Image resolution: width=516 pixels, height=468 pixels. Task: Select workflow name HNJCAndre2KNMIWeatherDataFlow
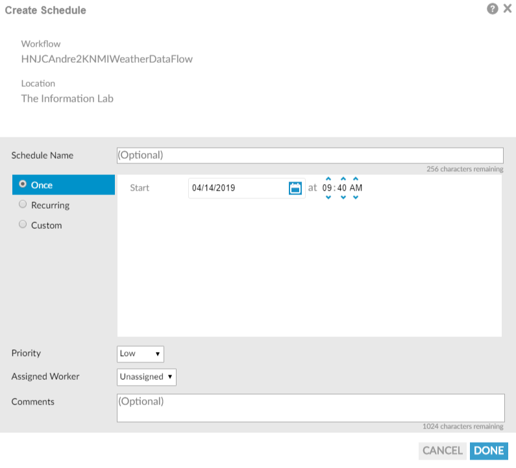pyautogui.click(x=107, y=59)
